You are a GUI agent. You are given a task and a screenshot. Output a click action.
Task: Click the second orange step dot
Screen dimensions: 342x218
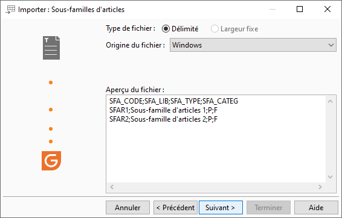pos(51,110)
